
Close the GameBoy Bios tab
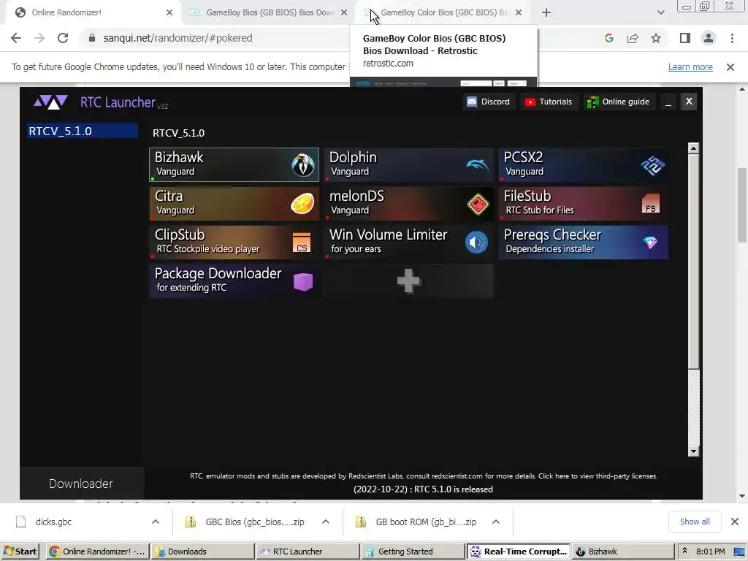click(344, 12)
